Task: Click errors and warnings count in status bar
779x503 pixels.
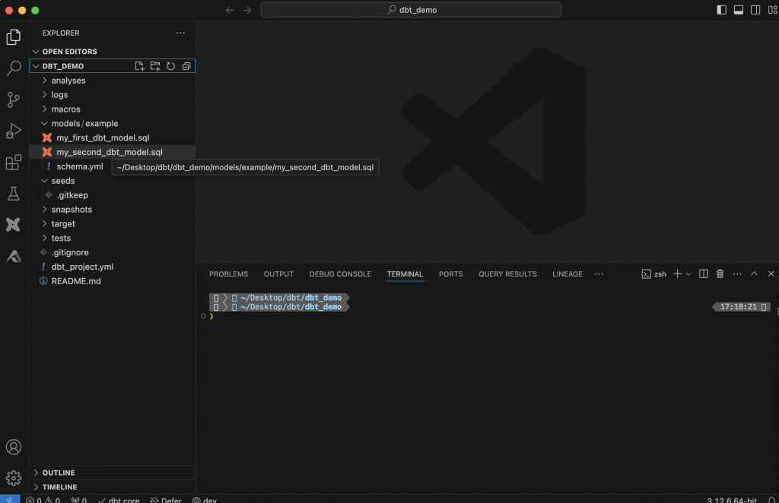Action: pyautogui.click(x=43, y=500)
